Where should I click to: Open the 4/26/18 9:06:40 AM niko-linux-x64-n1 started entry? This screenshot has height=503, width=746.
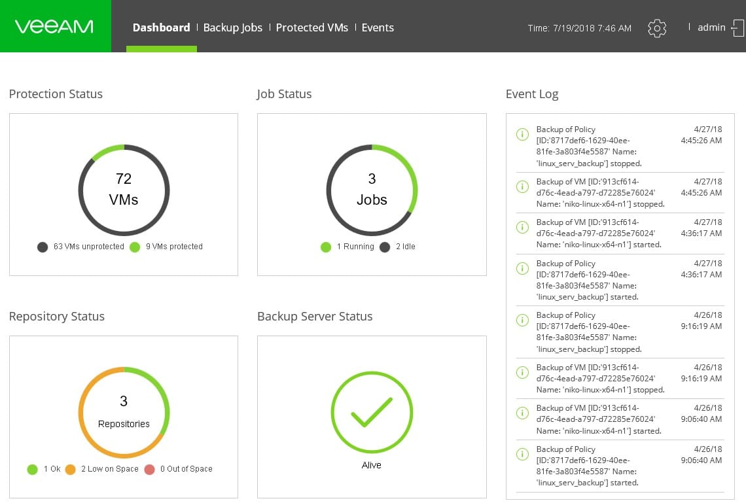(620, 419)
